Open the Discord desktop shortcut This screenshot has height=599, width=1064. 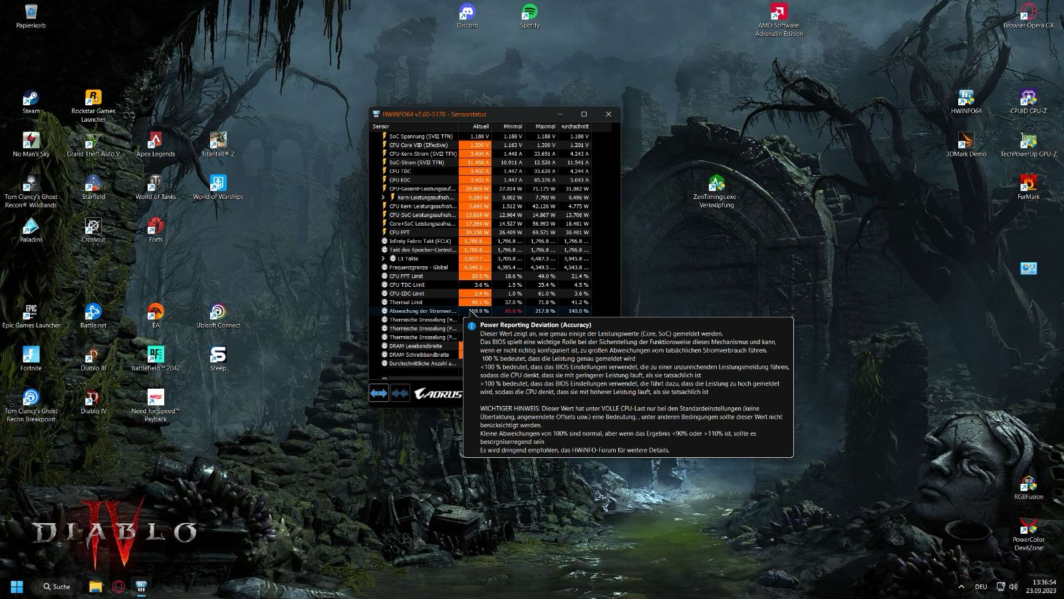tap(467, 16)
